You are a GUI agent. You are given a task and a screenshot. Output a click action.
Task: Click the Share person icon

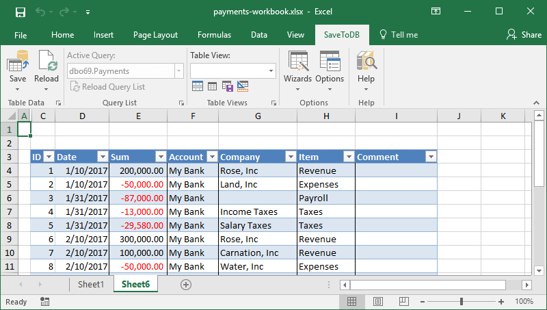pos(511,35)
